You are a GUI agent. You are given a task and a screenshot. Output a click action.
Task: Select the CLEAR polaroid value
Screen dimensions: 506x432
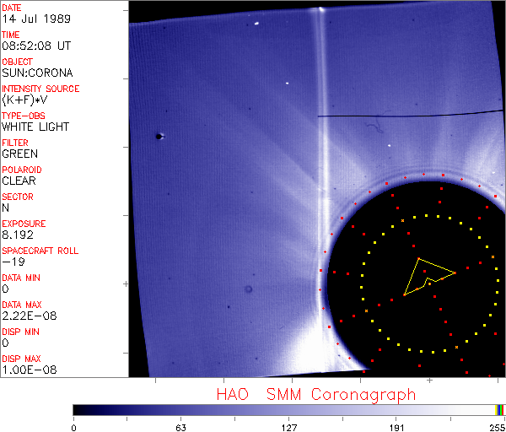pyautogui.click(x=19, y=181)
